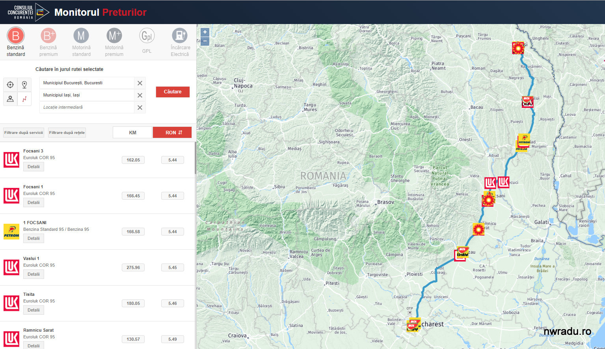This screenshot has width=605, height=349.
Task: Click station marker at Iași on map
Action: [518, 48]
